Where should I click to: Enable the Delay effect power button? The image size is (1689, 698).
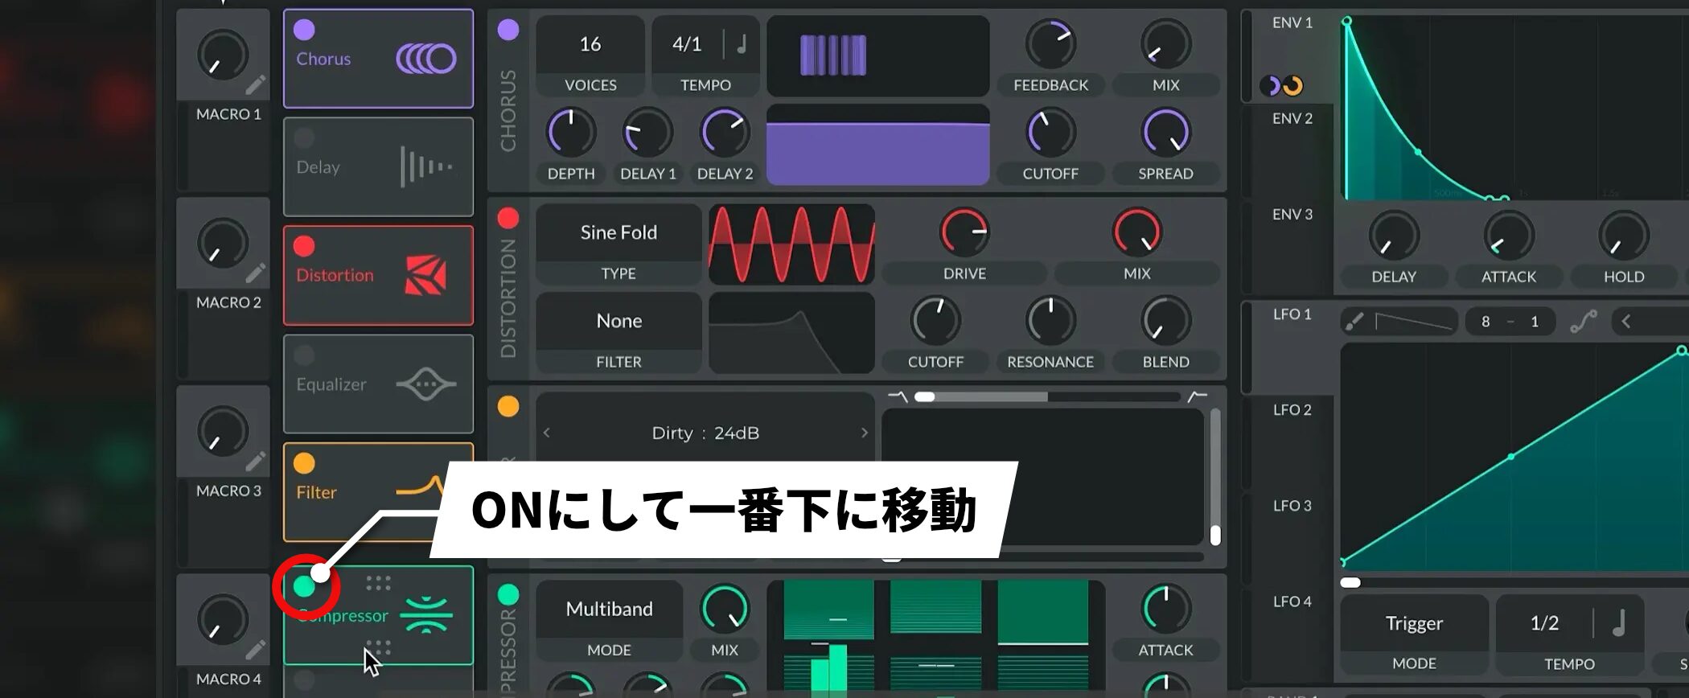[304, 138]
